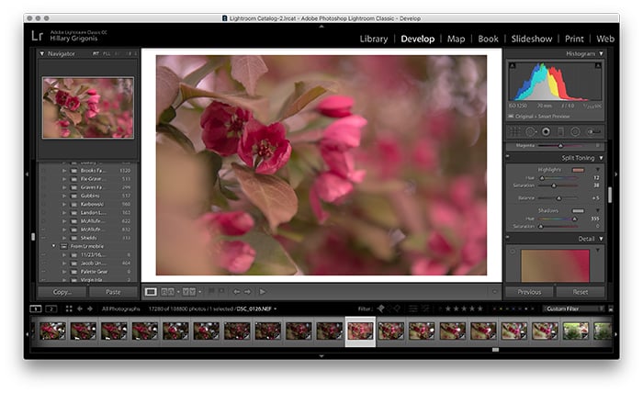Open second window display button 2
The width and height of the screenshot is (643, 393).
click(x=51, y=309)
